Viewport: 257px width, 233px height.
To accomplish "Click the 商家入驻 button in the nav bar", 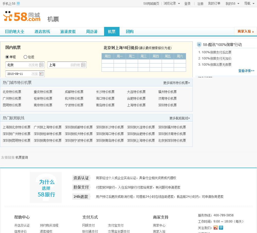I will [x=245, y=31].
